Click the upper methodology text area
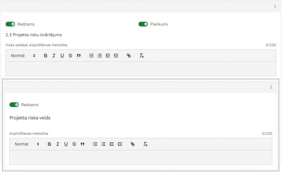 pyautogui.click(x=141, y=69)
